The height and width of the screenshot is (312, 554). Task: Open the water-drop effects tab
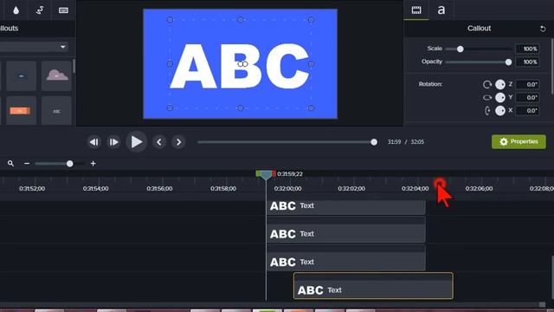[x=16, y=10]
